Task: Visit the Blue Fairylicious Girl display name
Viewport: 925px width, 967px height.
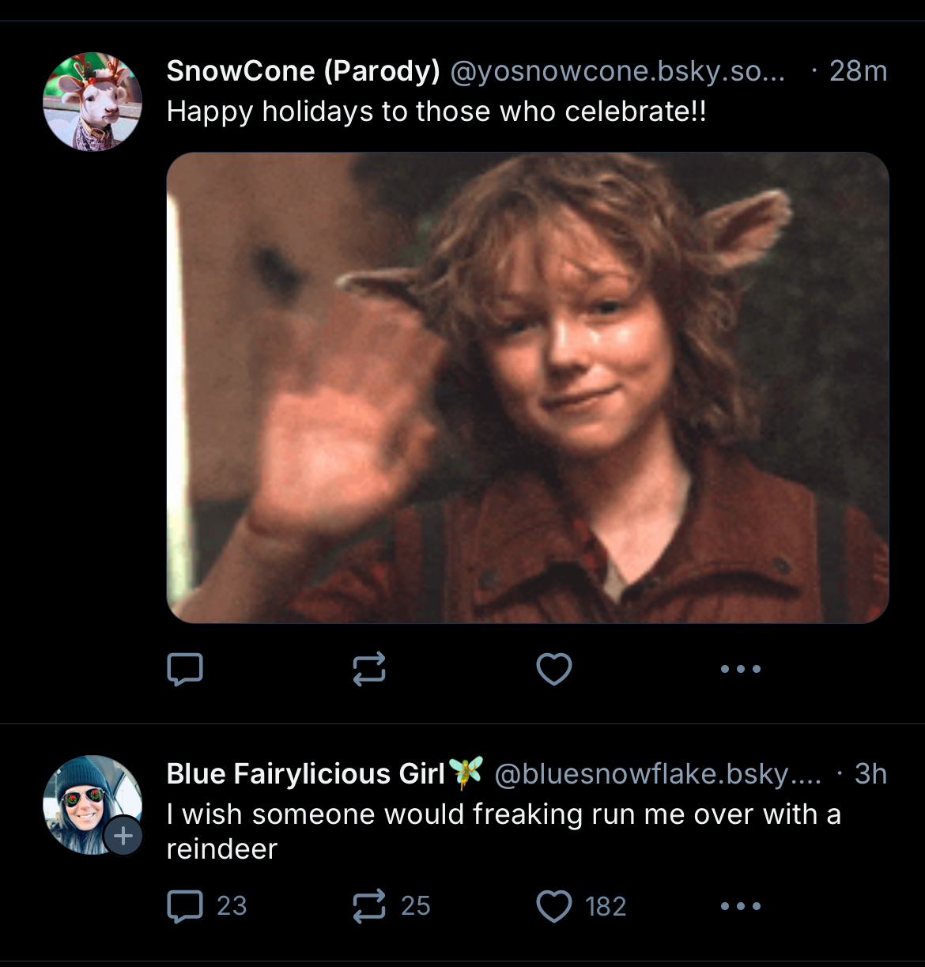Action: coord(306,773)
